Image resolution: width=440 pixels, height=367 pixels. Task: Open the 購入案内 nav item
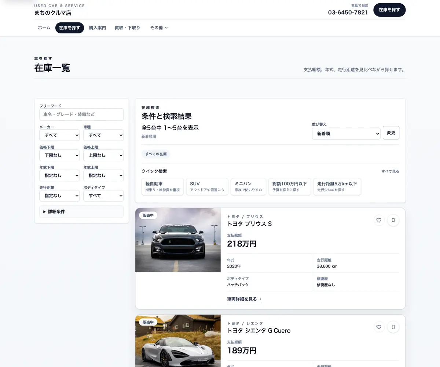(98, 28)
